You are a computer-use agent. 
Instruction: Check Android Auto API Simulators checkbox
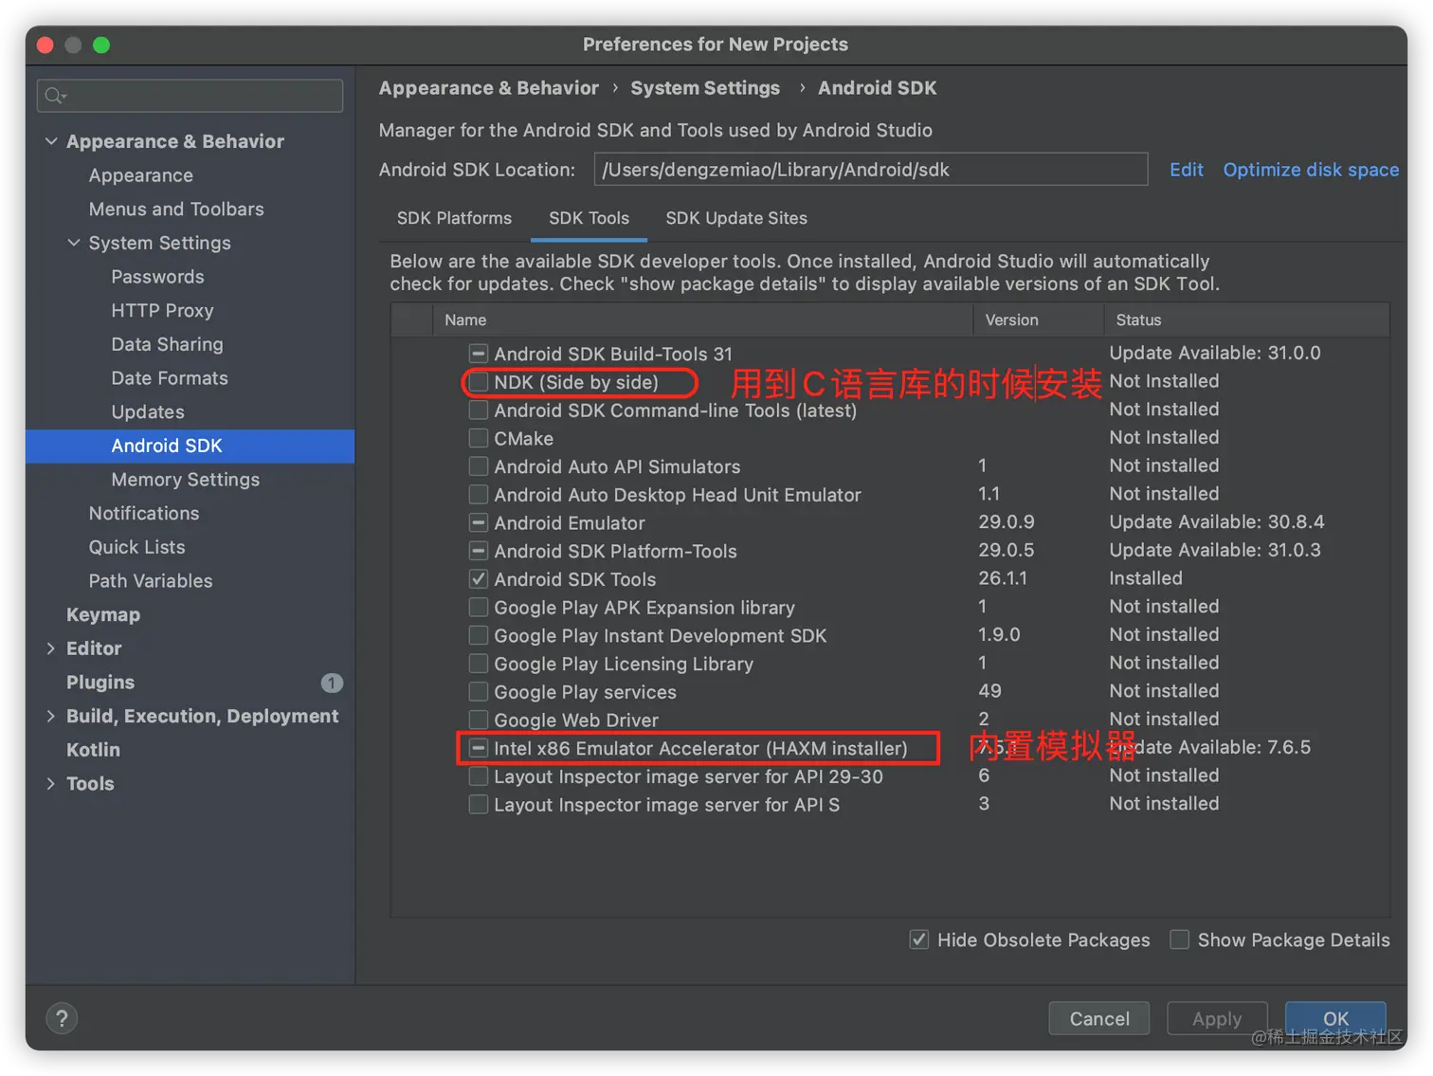point(479,466)
